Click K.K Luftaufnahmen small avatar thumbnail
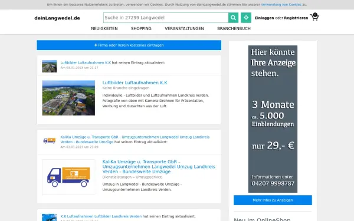354x221 pixels. (x=49, y=217)
